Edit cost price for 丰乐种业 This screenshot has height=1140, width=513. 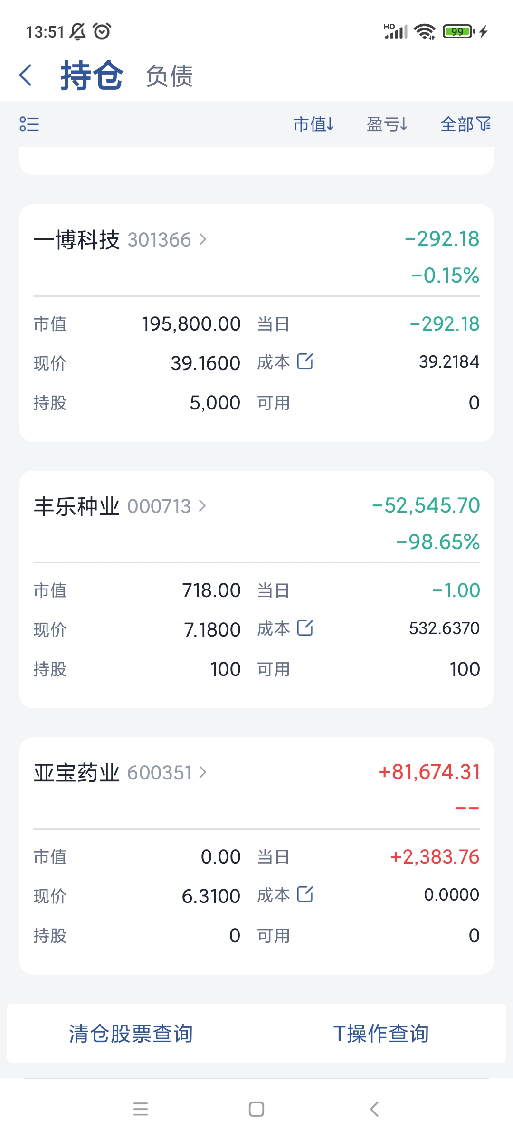coord(305,628)
